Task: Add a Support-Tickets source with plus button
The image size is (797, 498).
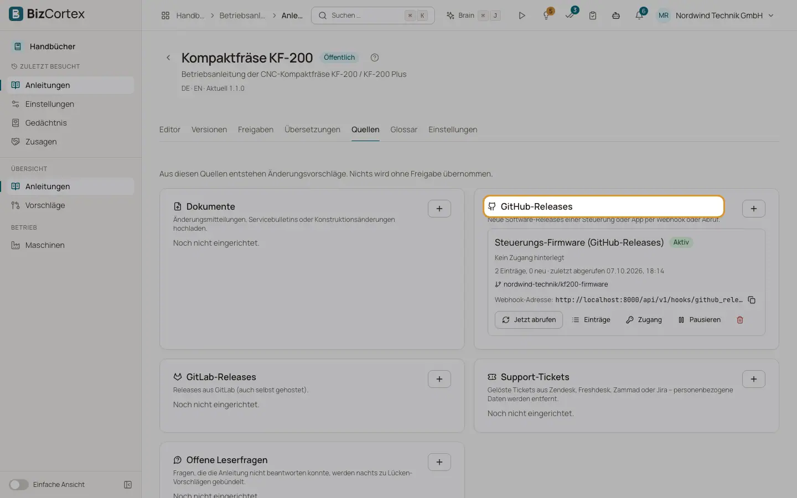Action: pyautogui.click(x=754, y=379)
